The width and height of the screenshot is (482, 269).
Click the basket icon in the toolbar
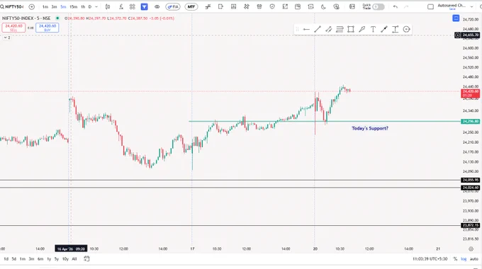[259, 7]
